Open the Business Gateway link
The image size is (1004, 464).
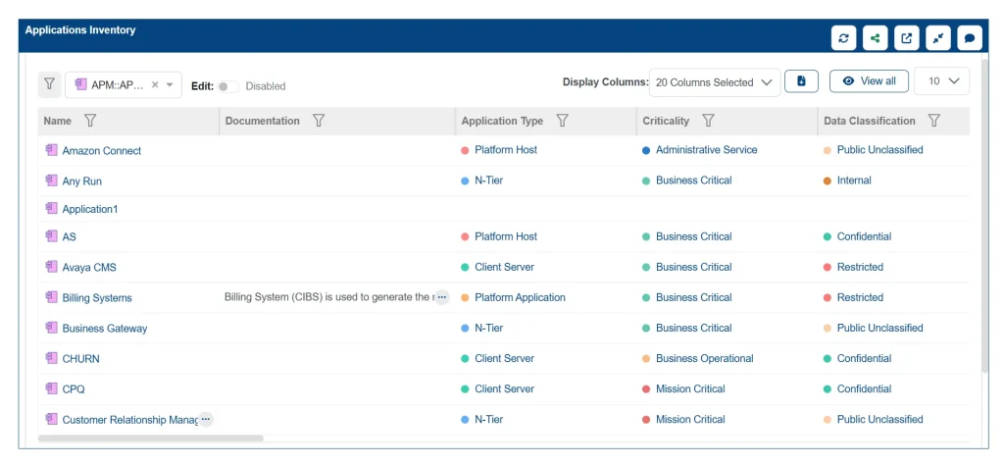(x=104, y=328)
